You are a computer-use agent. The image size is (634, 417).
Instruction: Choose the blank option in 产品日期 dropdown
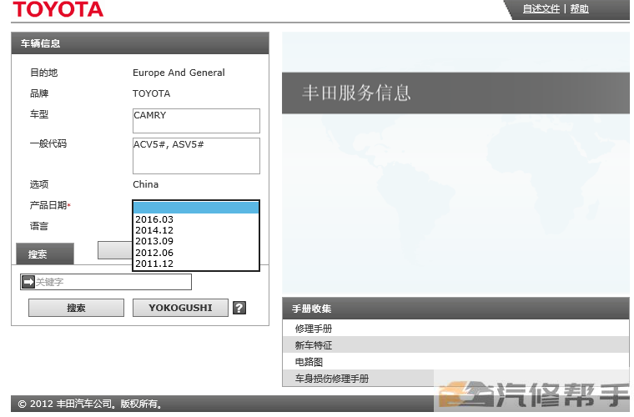(x=196, y=208)
